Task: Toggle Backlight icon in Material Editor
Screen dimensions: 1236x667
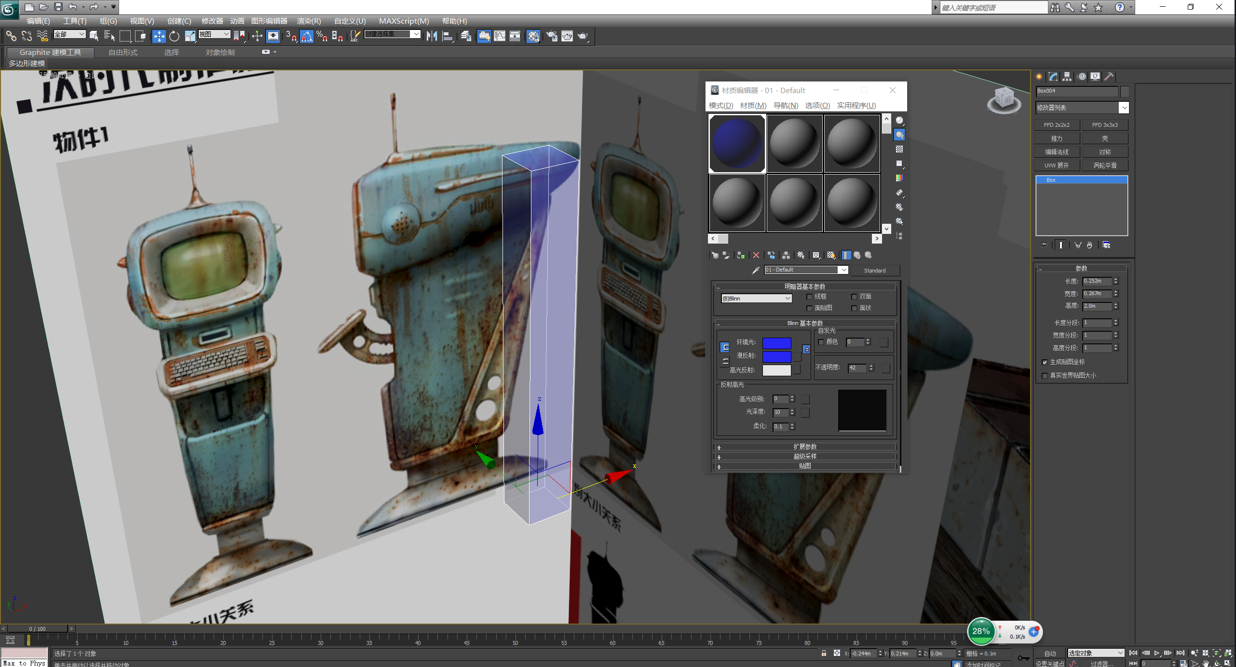Action: point(899,135)
